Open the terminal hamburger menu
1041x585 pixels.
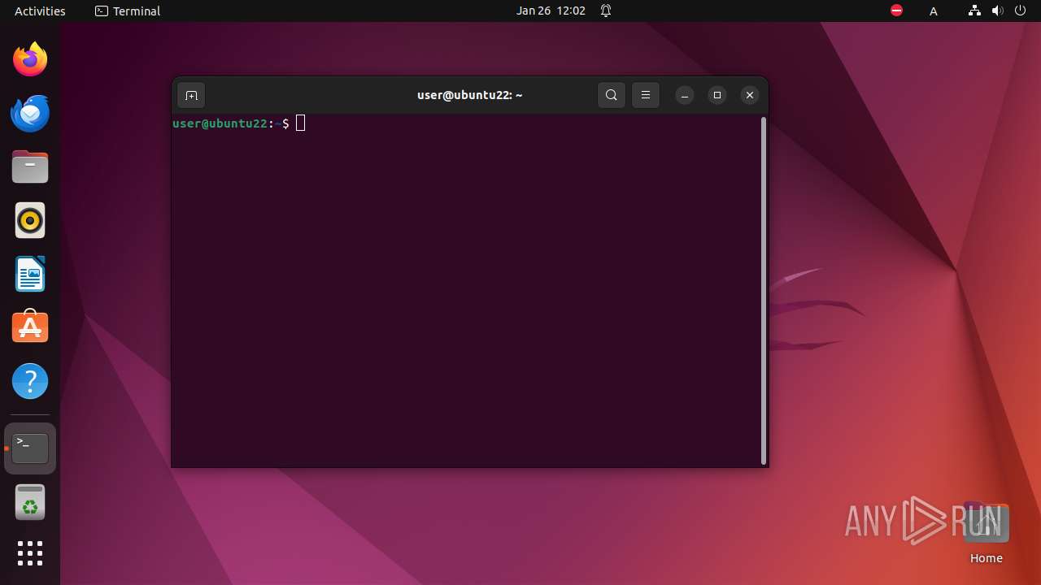[x=646, y=95]
